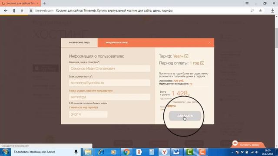Click 'У меня есть код партнёра' link

[x=83, y=107]
